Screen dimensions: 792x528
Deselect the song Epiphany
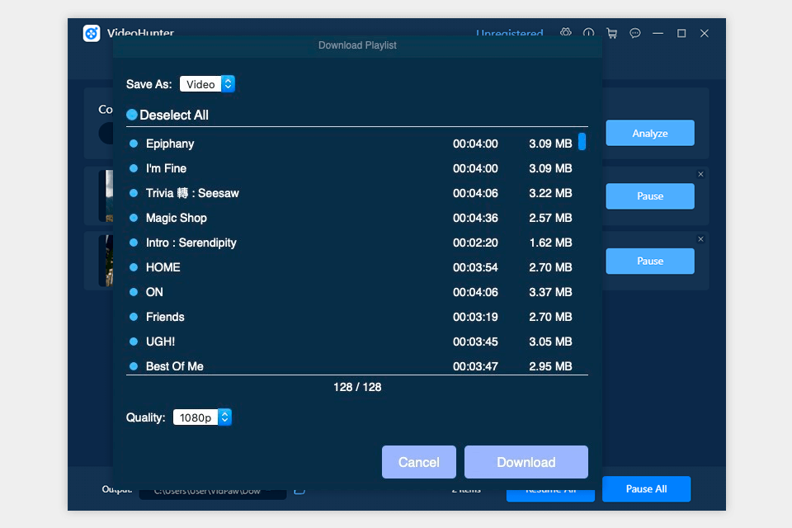coord(132,144)
